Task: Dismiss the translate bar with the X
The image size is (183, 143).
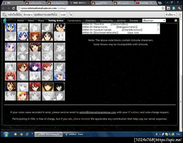Action: 180,15
